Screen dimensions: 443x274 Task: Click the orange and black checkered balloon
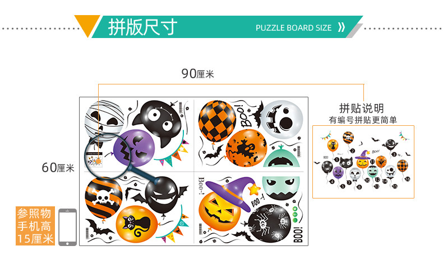coord(217,121)
